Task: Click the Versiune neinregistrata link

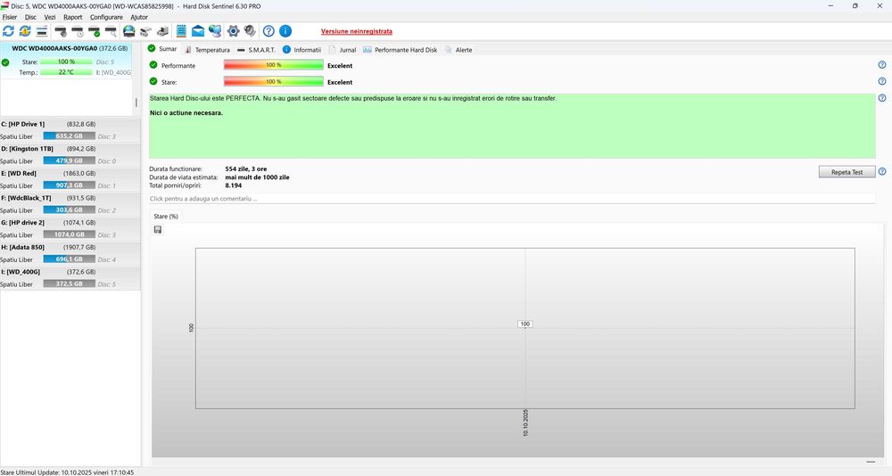Action: click(x=356, y=31)
